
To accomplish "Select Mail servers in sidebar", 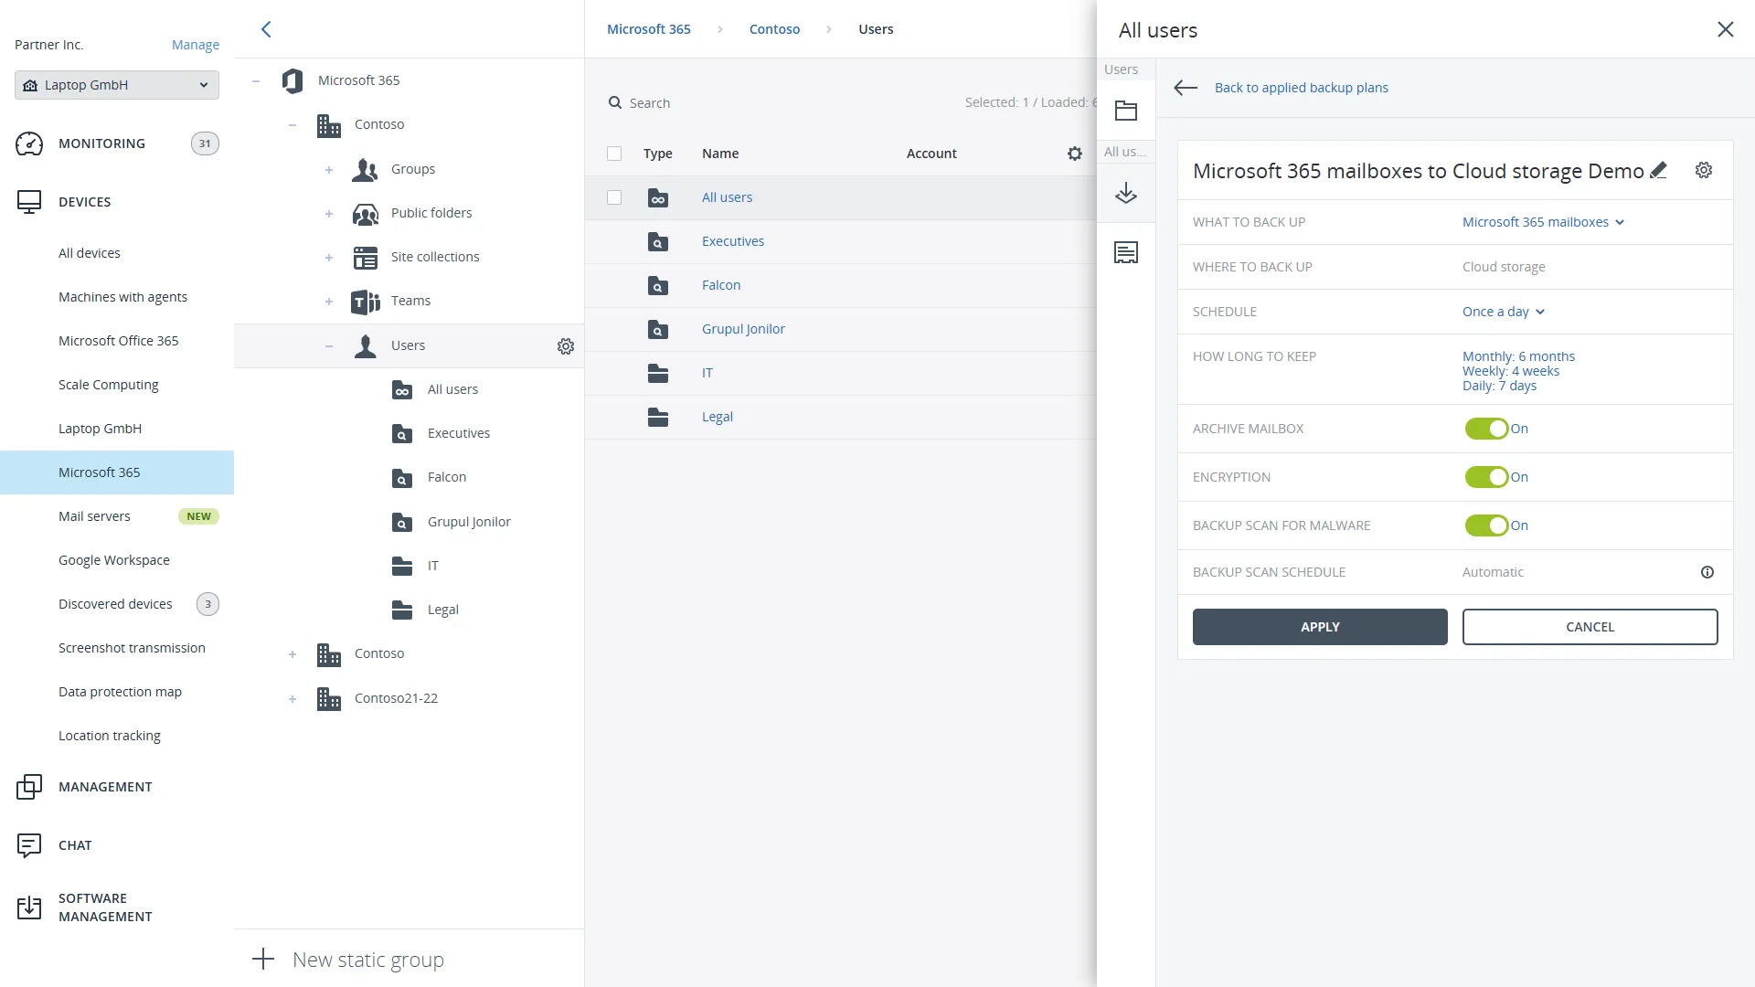I will tap(94, 515).
